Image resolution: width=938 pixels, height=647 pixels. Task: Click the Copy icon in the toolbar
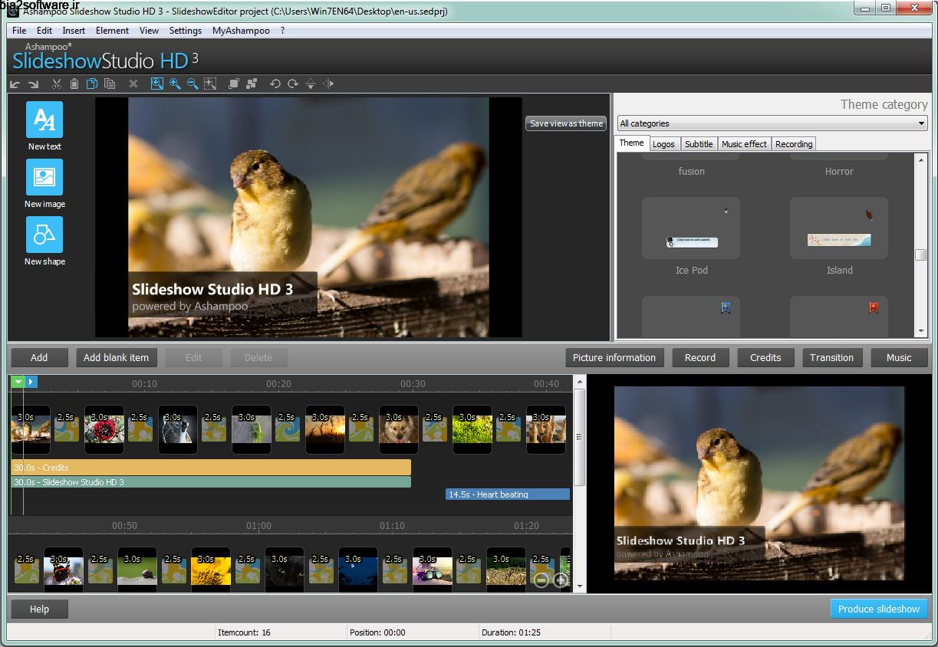[91, 84]
